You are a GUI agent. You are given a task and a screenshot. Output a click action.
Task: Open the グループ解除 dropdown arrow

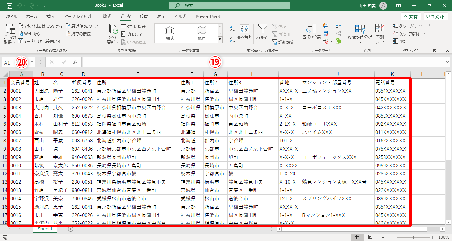[x=424, y=34]
